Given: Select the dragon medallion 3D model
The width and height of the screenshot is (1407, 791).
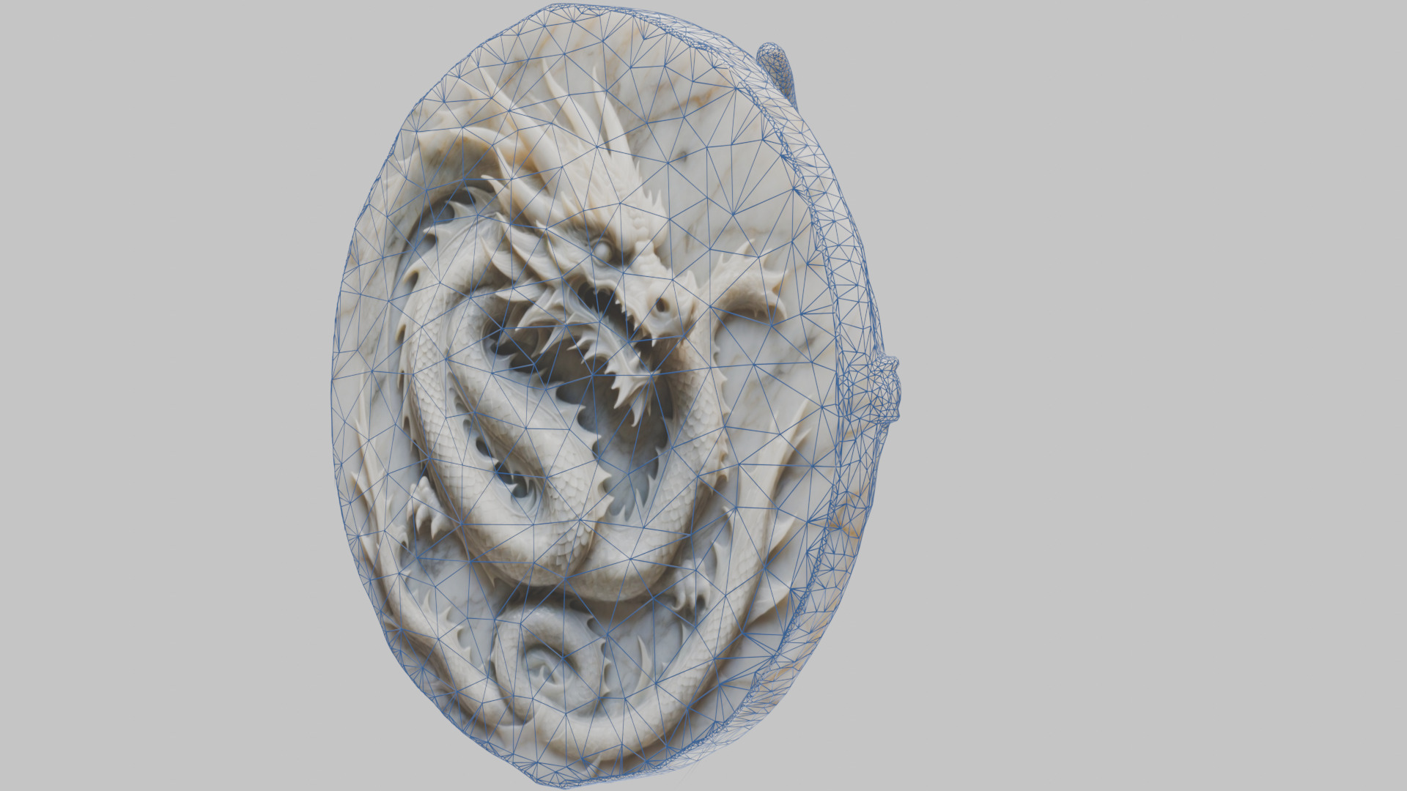Looking at the screenshot, I should tap(616, 395).
